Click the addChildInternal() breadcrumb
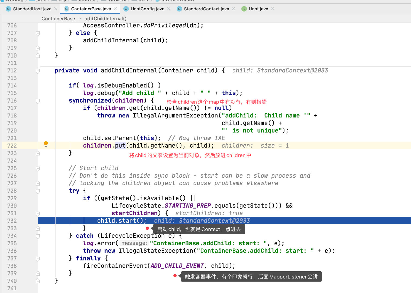 tap(105, 19)
